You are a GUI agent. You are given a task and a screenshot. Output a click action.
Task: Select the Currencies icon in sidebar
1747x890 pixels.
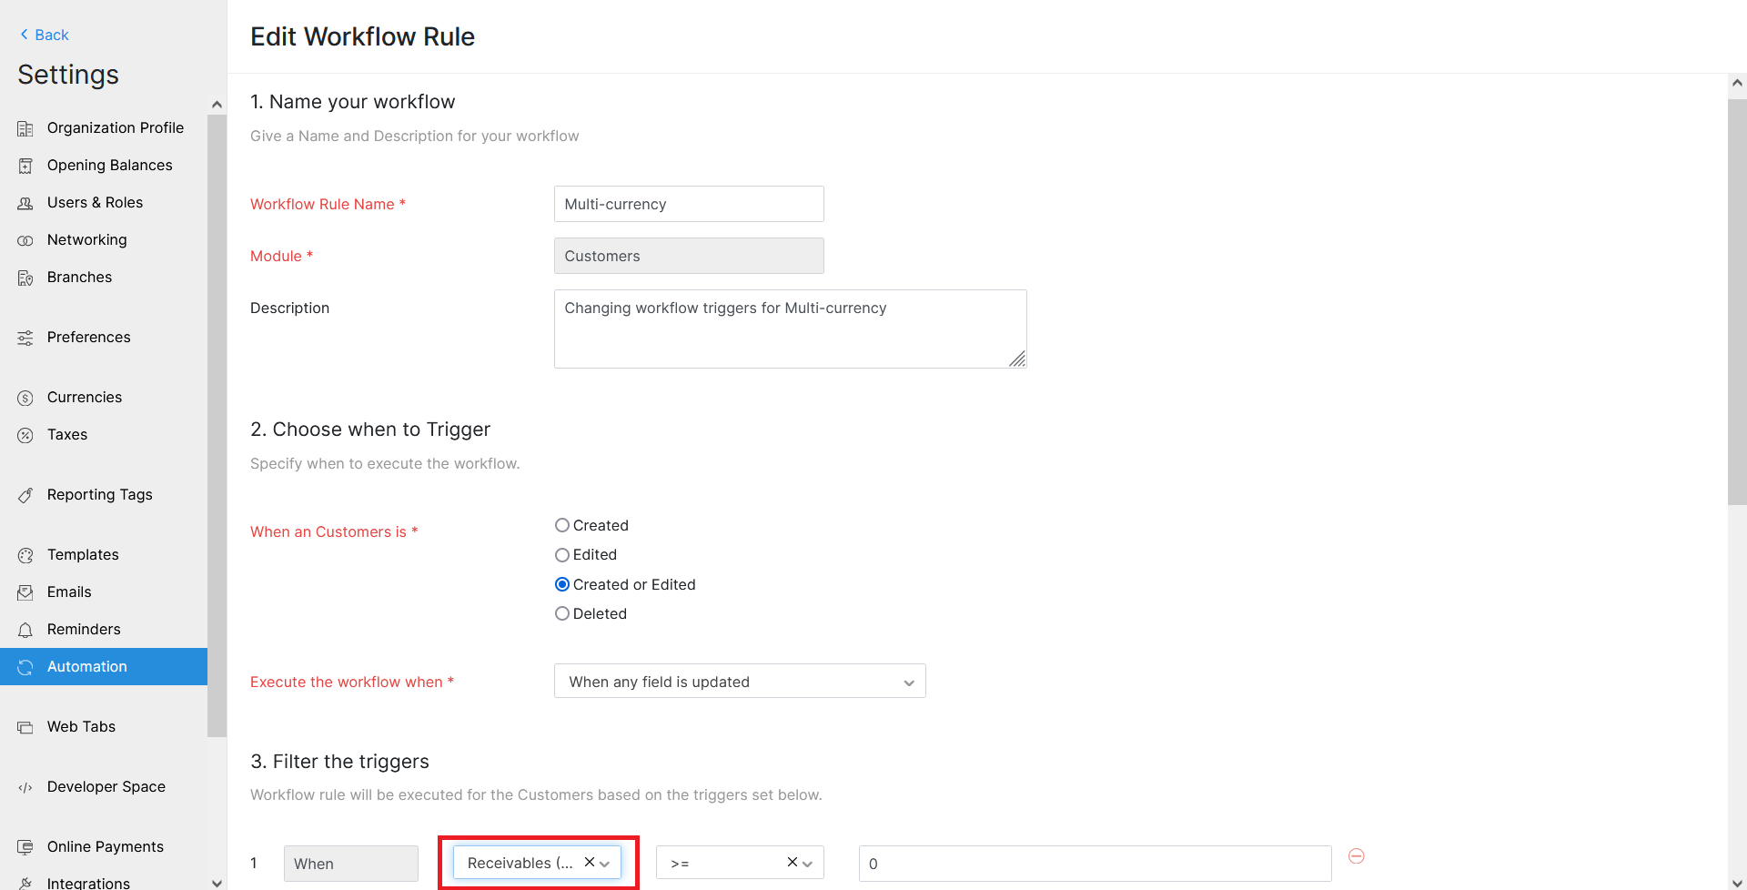click(25, 397)
